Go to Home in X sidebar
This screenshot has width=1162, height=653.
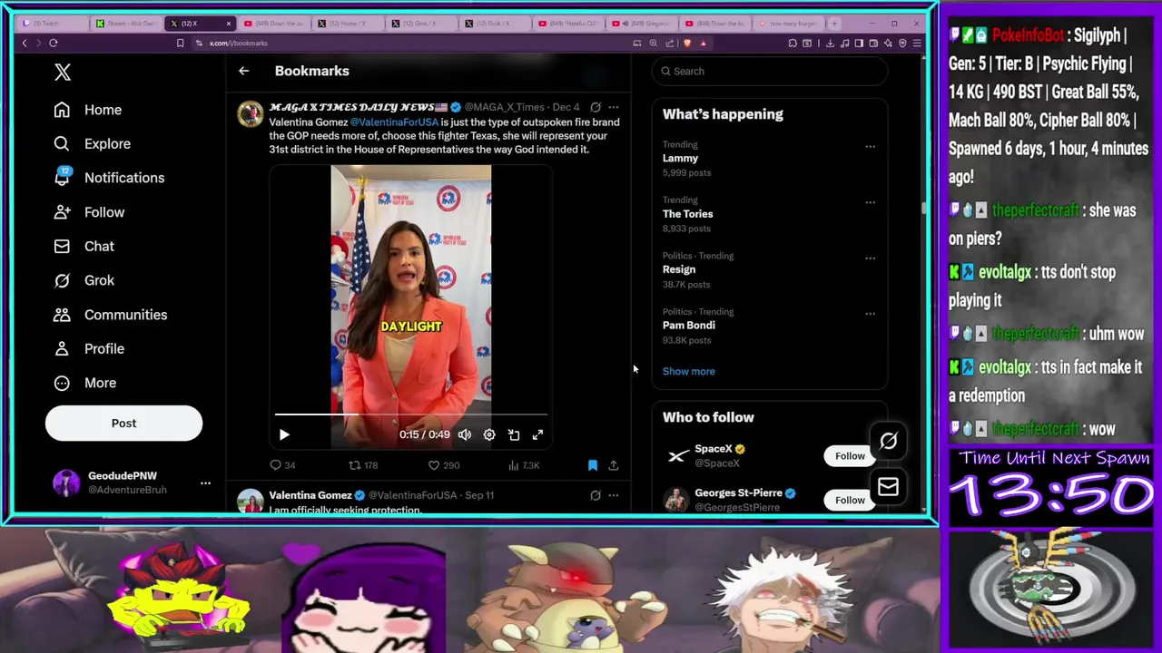coord(87,110)
